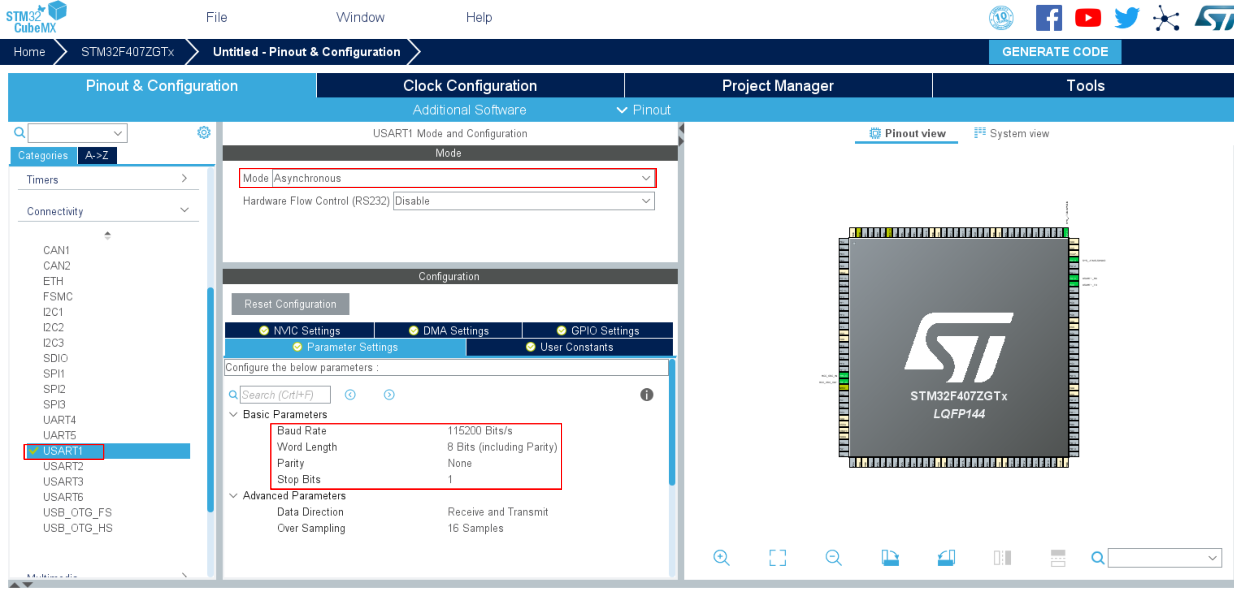The width and height of the screenshot is (1234, 590).
Task: Click the Reset Configuration button
Action: pos(290,304)
